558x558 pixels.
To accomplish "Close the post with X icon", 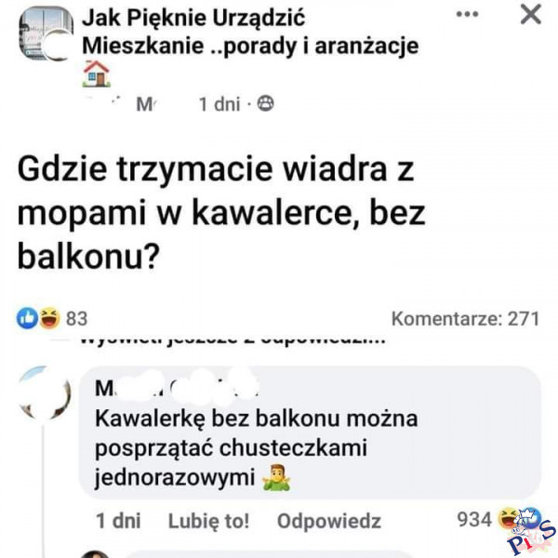I will tap(531, 15).
